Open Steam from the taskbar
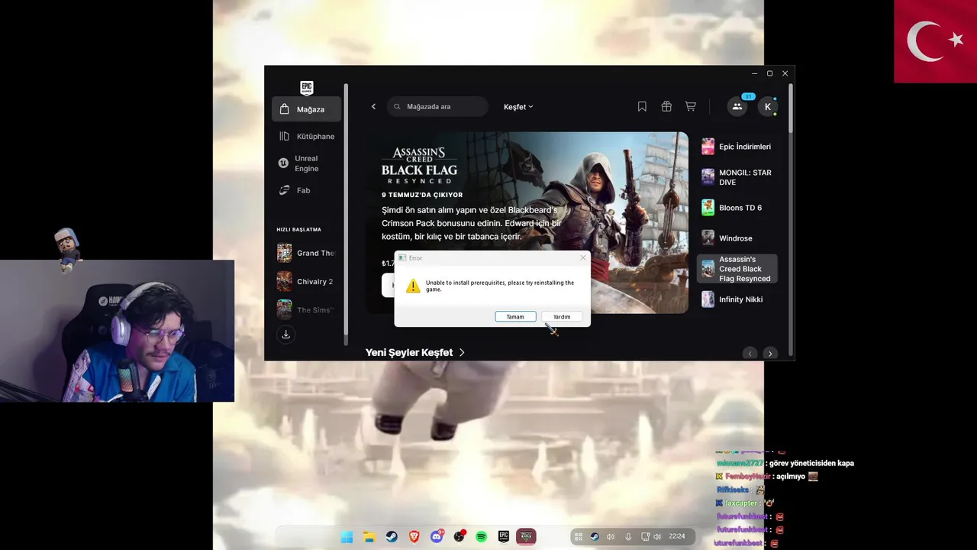This screenshot has width=977, height=550. point(392,537)
